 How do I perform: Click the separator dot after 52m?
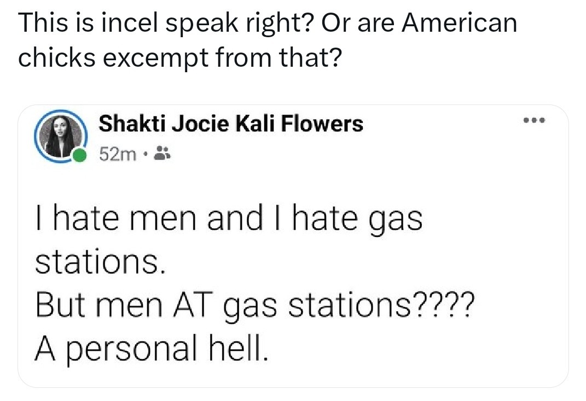[146, 154]
